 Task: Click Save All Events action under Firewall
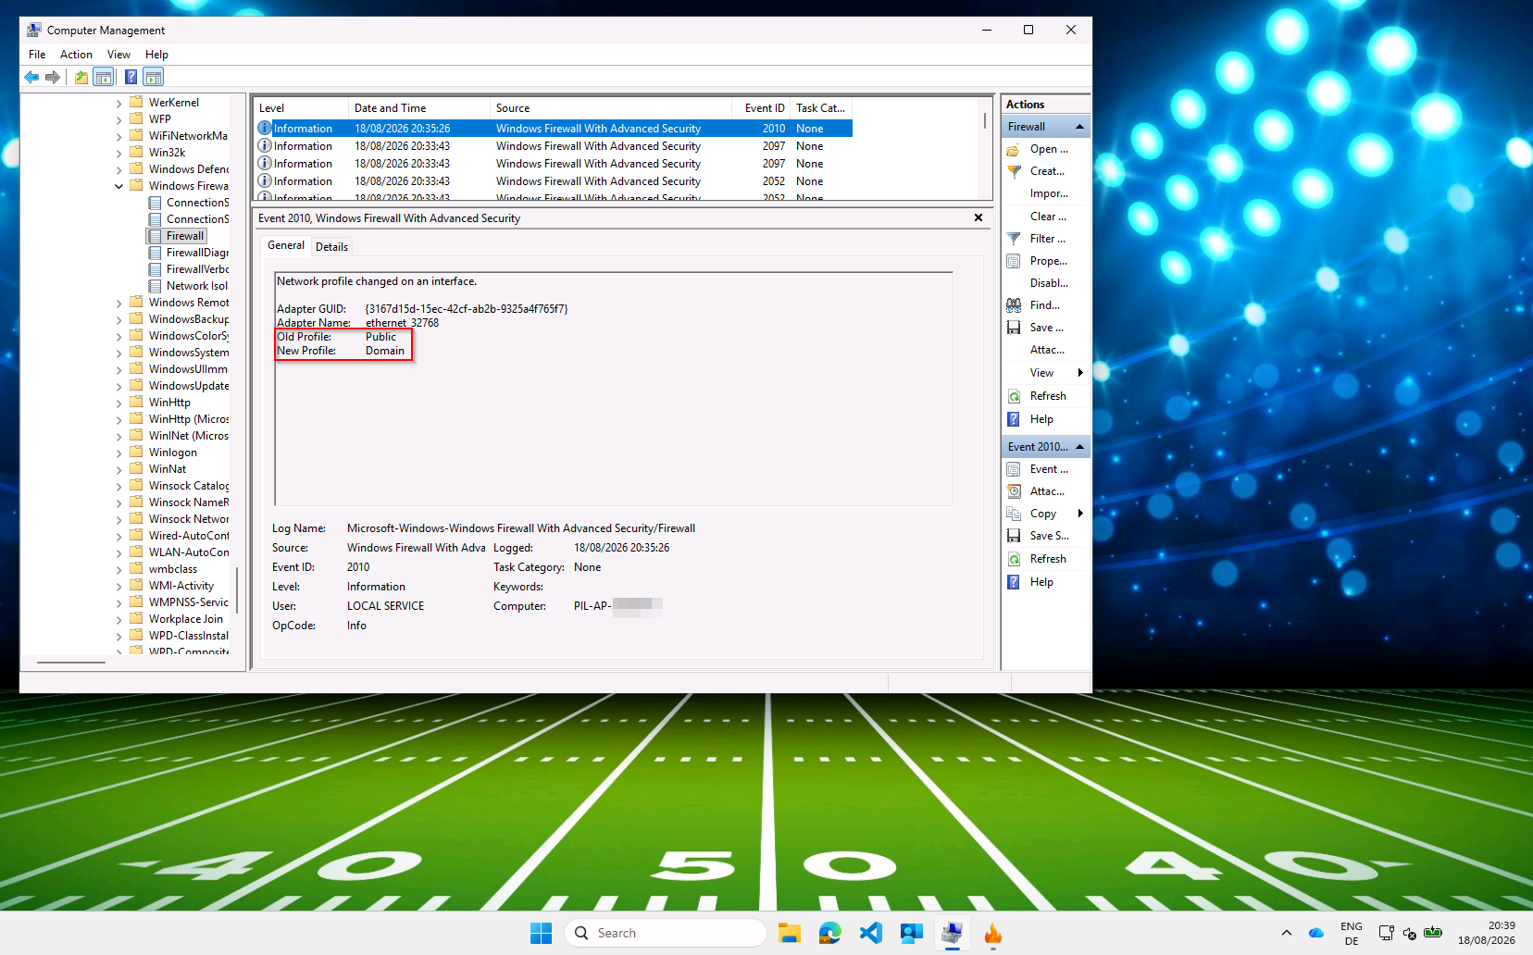point(1046,328)
